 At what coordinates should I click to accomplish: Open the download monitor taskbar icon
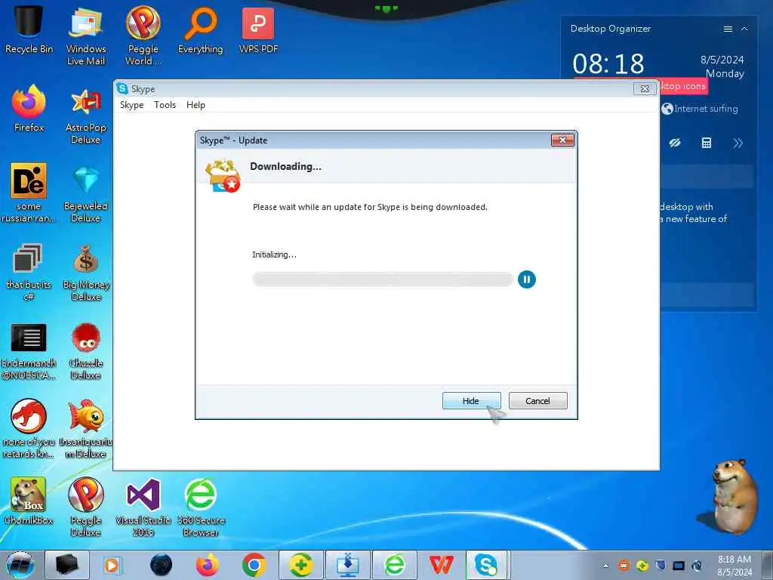tap(347, 565)
